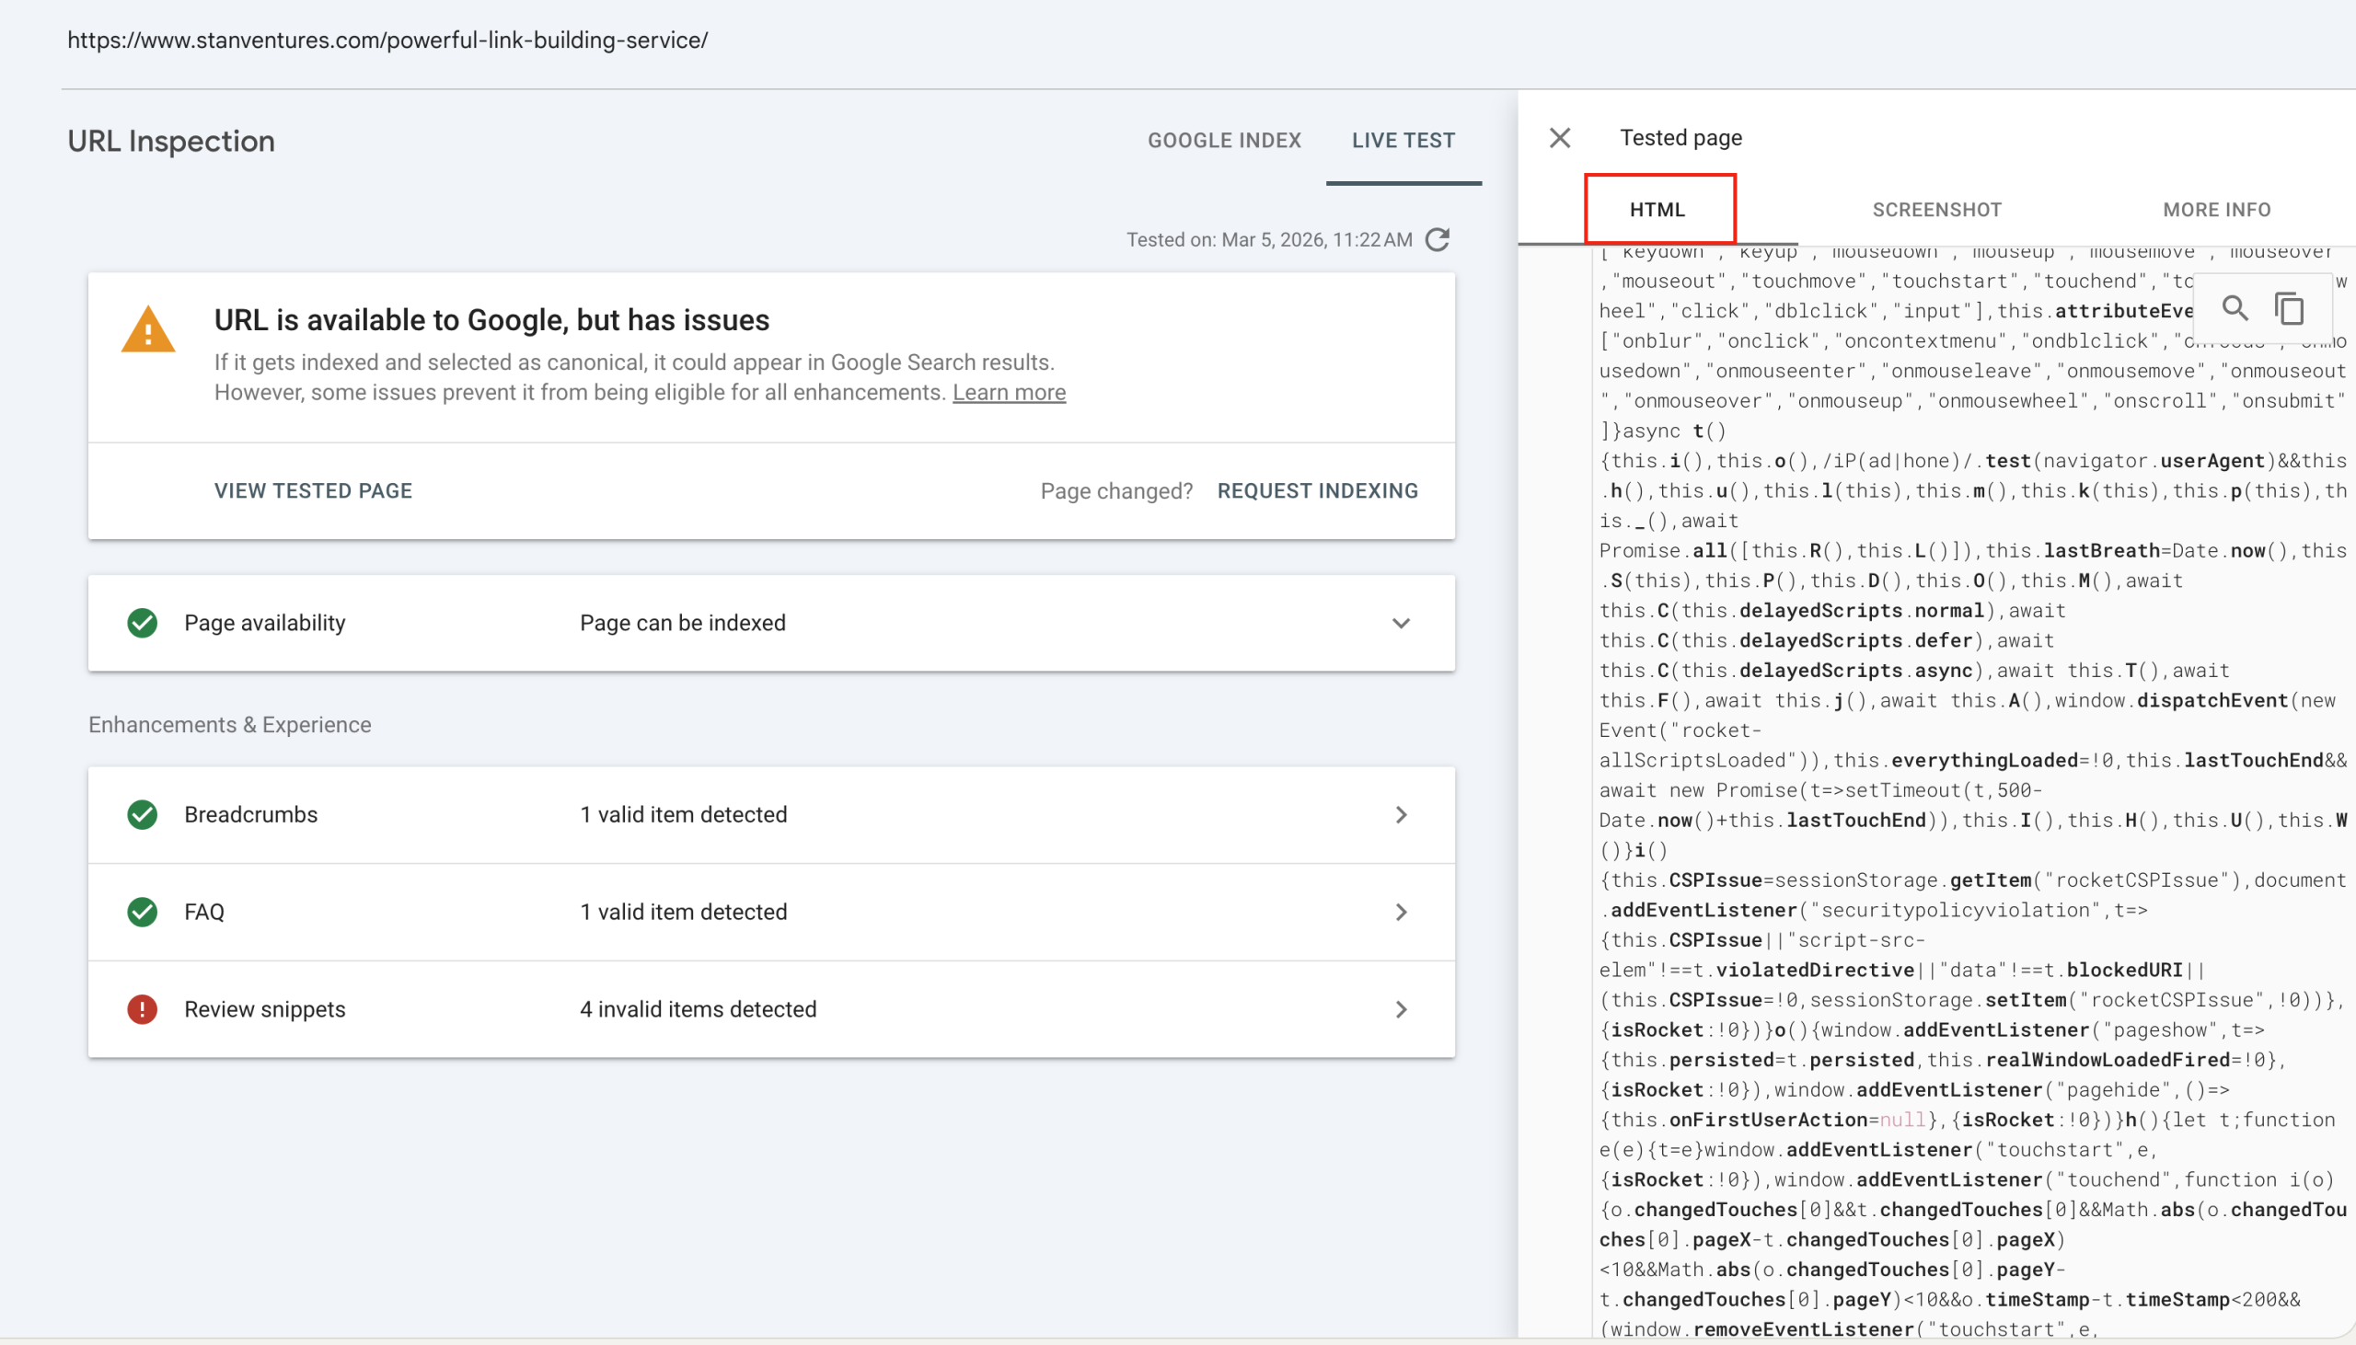Close the Tested page panel

tap(1559, 137)
